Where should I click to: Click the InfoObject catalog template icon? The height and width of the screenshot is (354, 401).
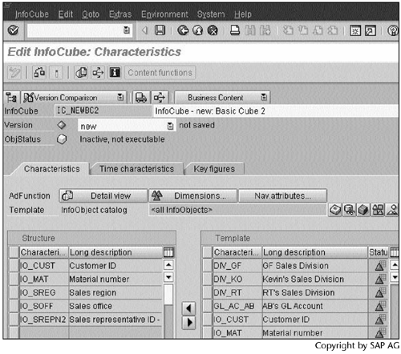(378, 210)
